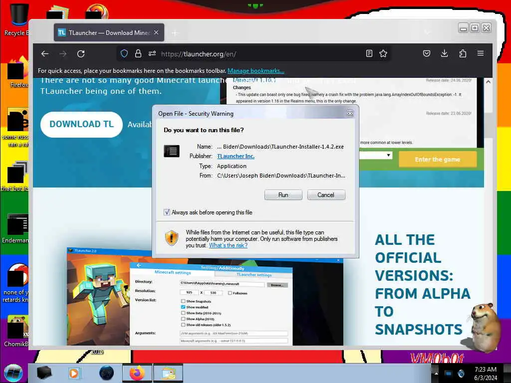This screenshot has width=511, height=383.
Task: Click the Enter the game button
Action: (x=437, y=159)
